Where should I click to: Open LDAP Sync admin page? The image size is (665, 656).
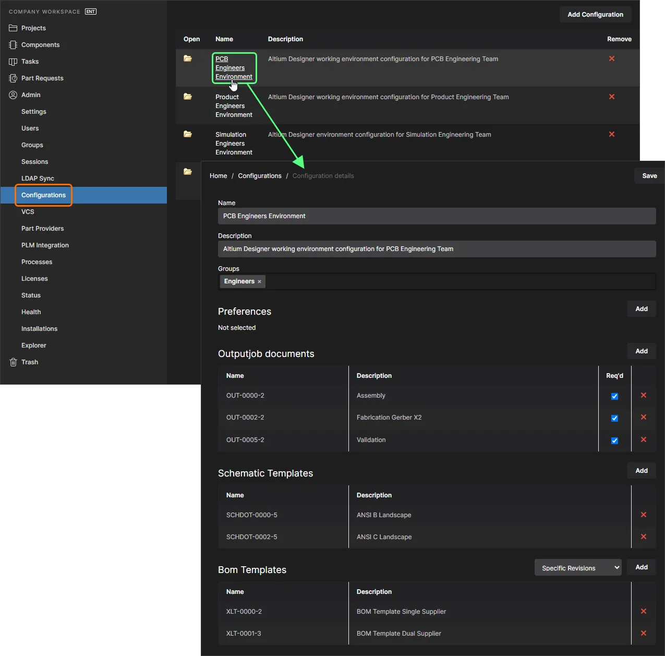click(x=38, y=178)
